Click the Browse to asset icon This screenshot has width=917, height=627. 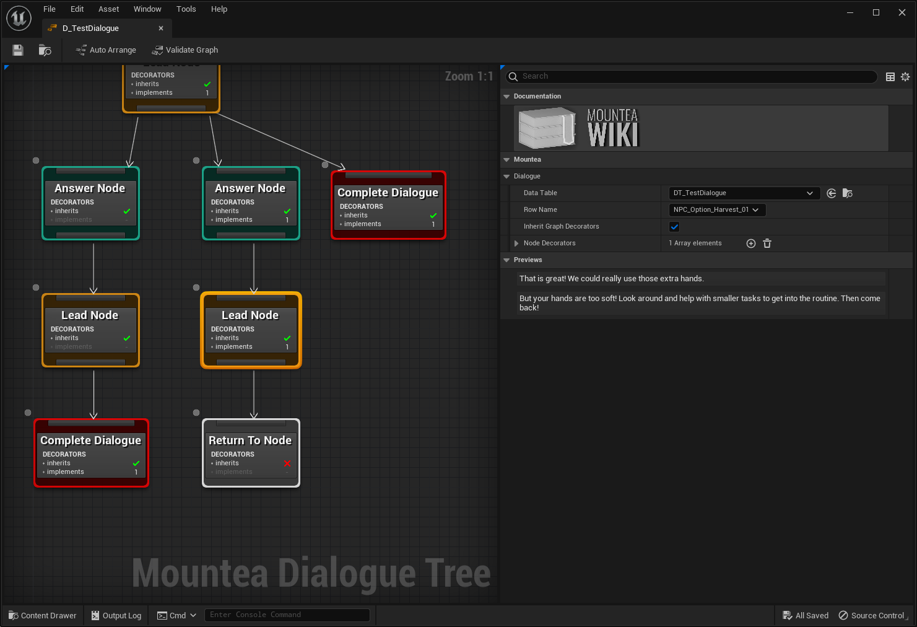pos(45,50)
